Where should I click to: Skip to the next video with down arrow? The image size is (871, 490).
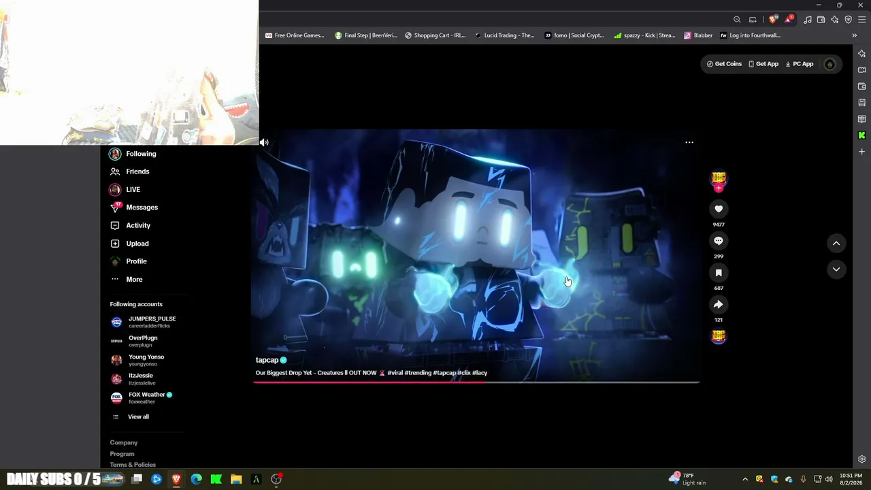836,269
